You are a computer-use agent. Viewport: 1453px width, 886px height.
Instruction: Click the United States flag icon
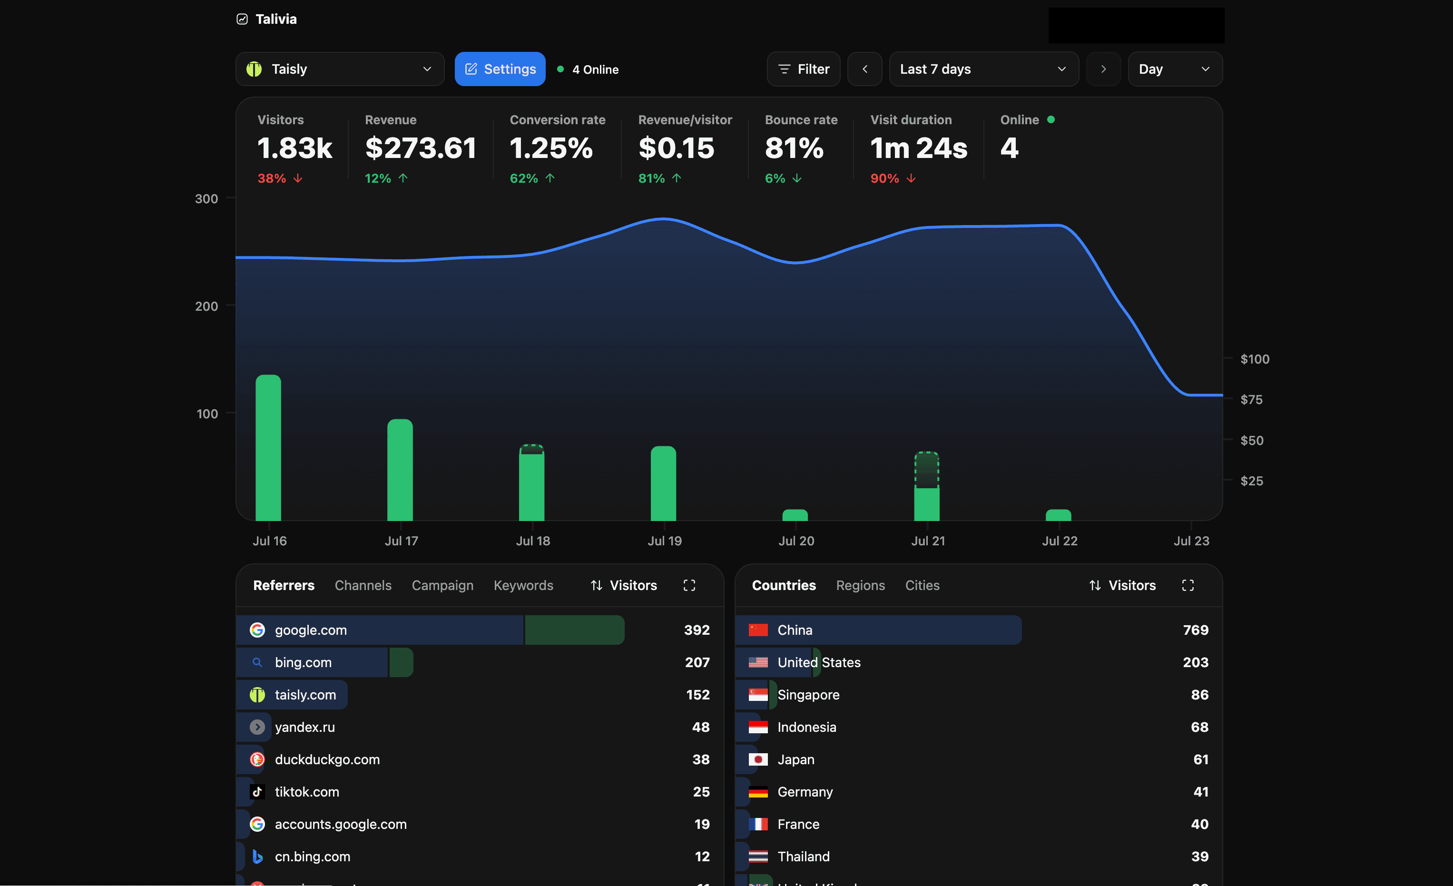point(758,662)
